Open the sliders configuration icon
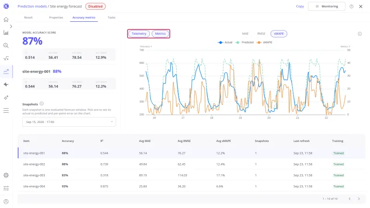 click(x=6, y=188)
